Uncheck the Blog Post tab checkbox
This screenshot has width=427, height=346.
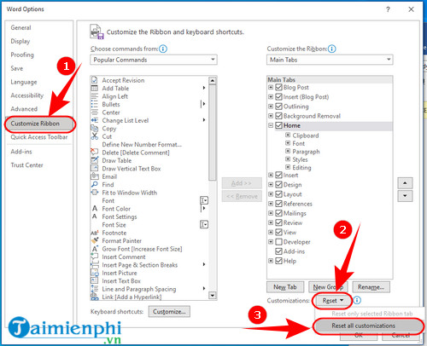coord(278,87)
